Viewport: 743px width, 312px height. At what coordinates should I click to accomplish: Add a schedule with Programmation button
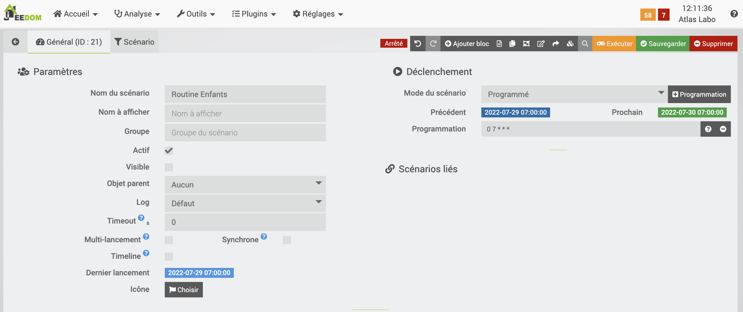pyautogui.click(x=699, y=94)
